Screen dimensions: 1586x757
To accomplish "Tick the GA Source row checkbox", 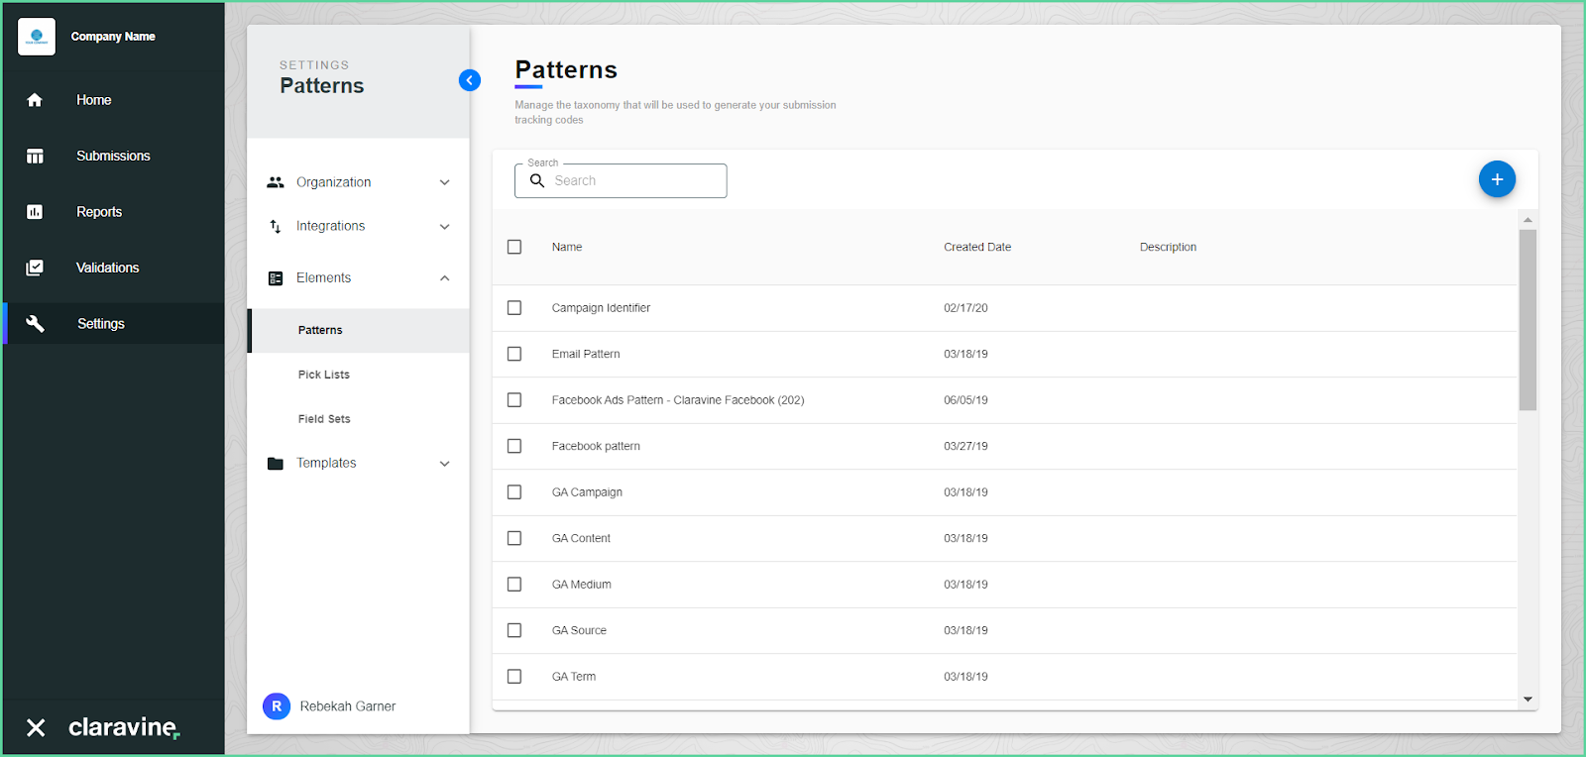I will tap(514, 630).
